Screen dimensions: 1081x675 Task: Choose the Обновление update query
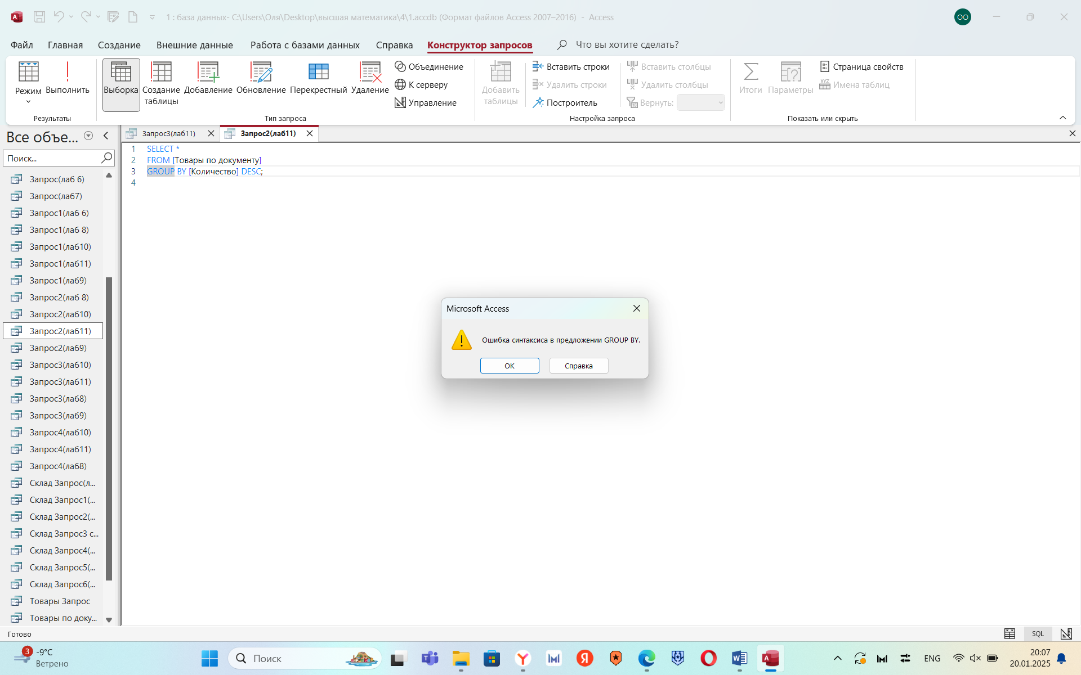(x=261, y=78)
